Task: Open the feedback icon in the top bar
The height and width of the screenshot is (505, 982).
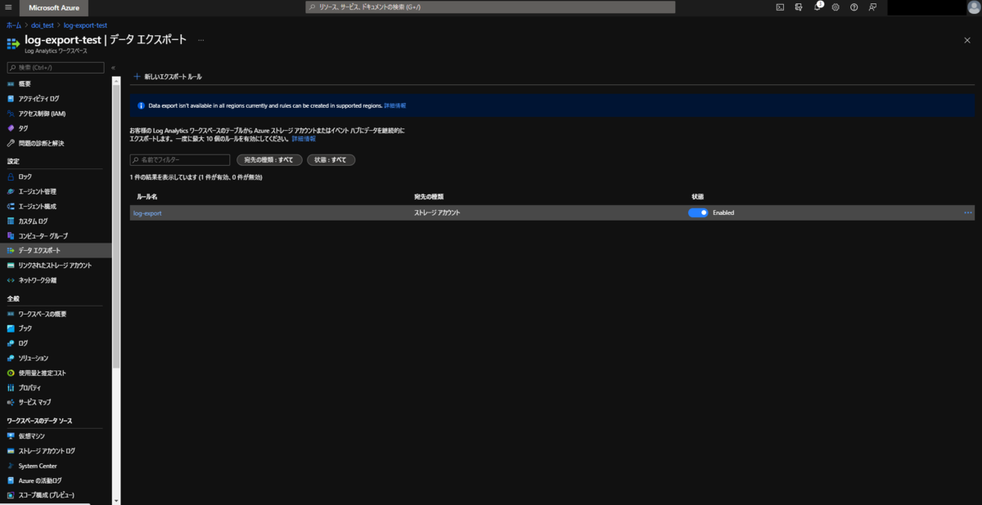Action: [x=872, y=7]
